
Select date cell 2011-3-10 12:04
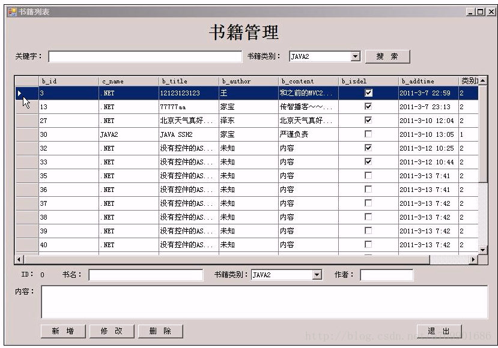point(428,121)
